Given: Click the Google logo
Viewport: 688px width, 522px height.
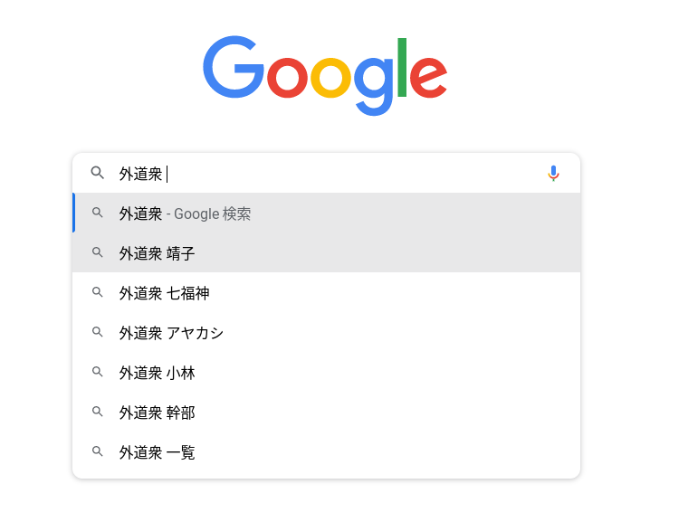Looking at the screenshot, I should coord(325,74).
